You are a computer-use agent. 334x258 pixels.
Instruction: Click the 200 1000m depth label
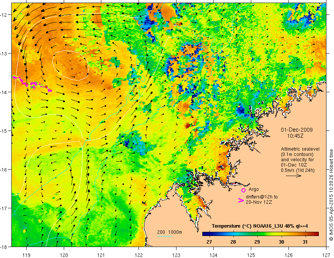point(170,232)
